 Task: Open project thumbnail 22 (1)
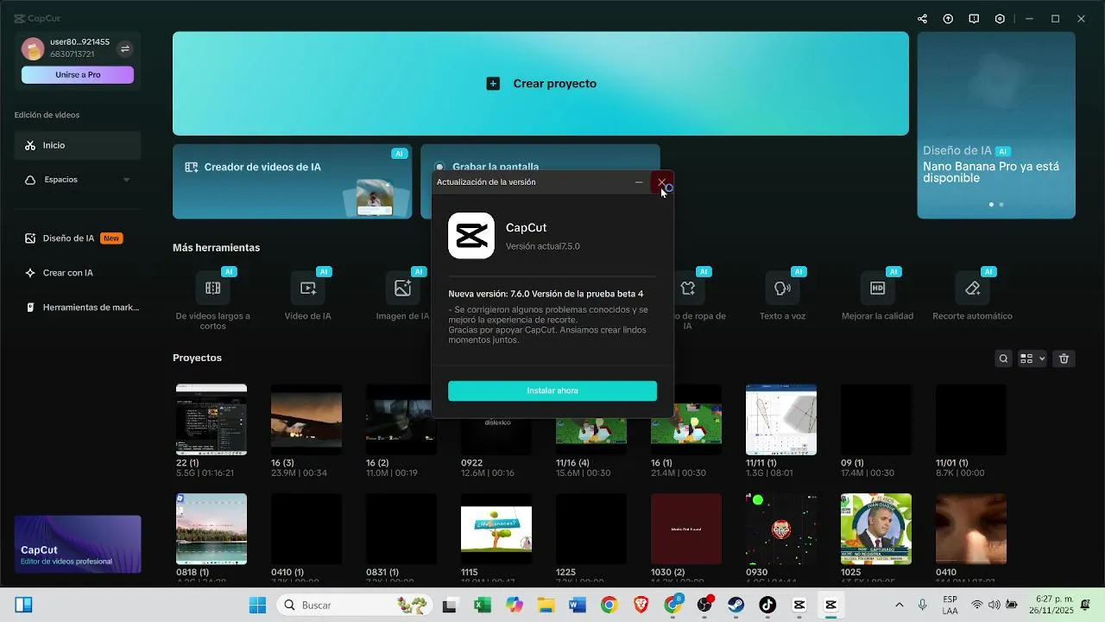tap(212, 420)
